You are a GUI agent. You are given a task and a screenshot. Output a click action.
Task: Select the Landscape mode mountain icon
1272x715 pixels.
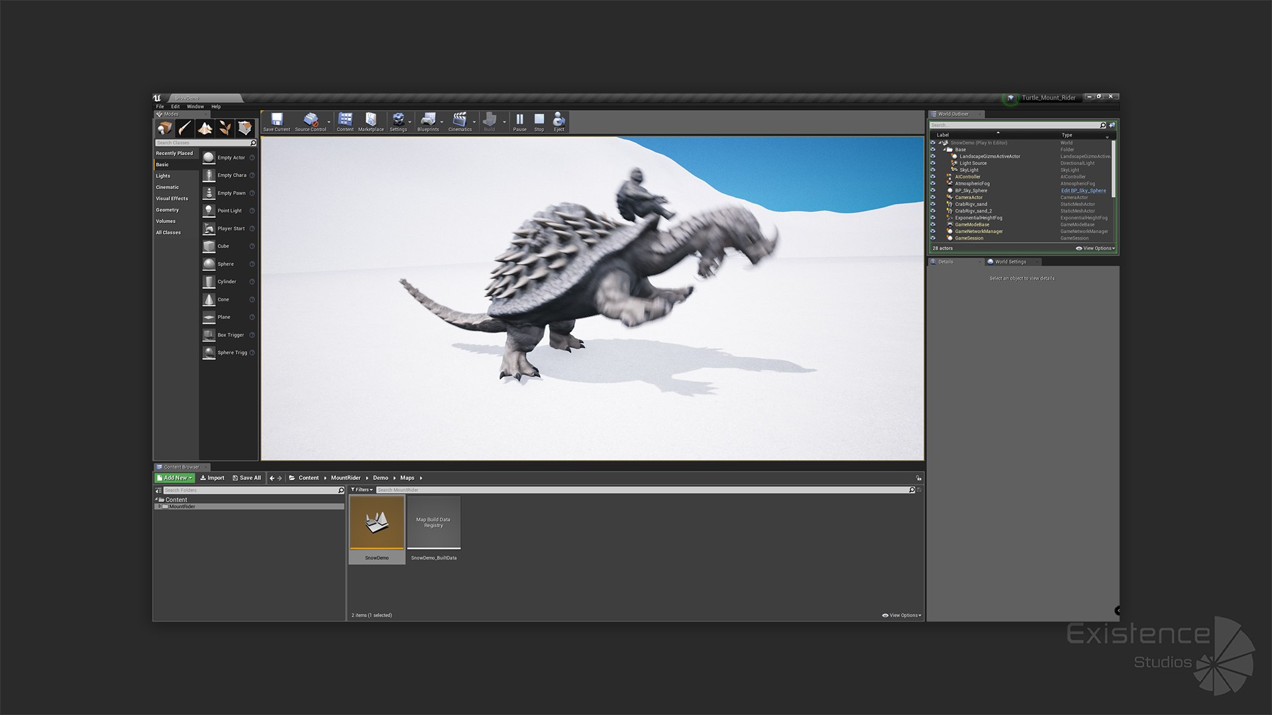[x=205, y=128]
